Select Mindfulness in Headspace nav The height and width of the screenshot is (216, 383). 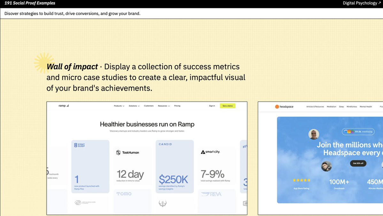[x=352, y=107]
